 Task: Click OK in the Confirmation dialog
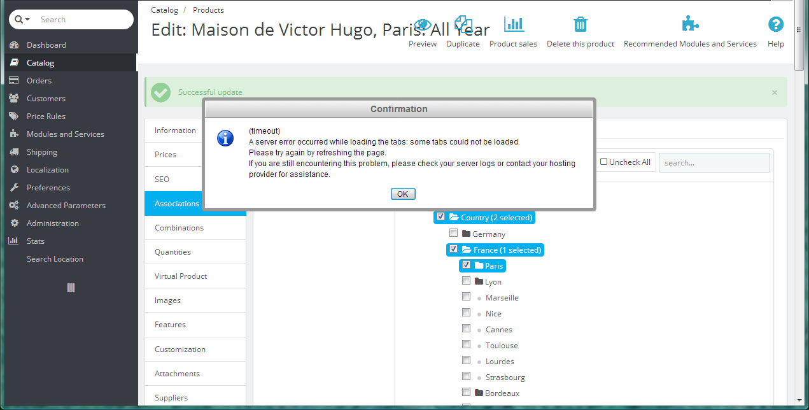[403, 194]
